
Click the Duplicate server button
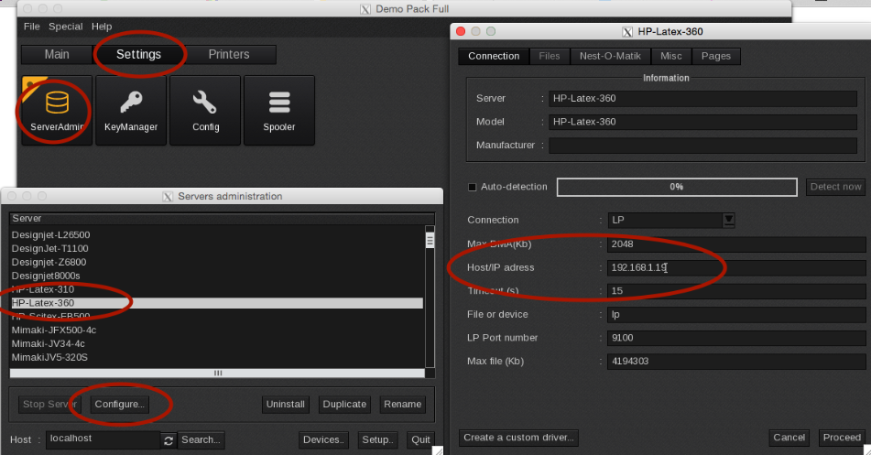coord(344,404)
